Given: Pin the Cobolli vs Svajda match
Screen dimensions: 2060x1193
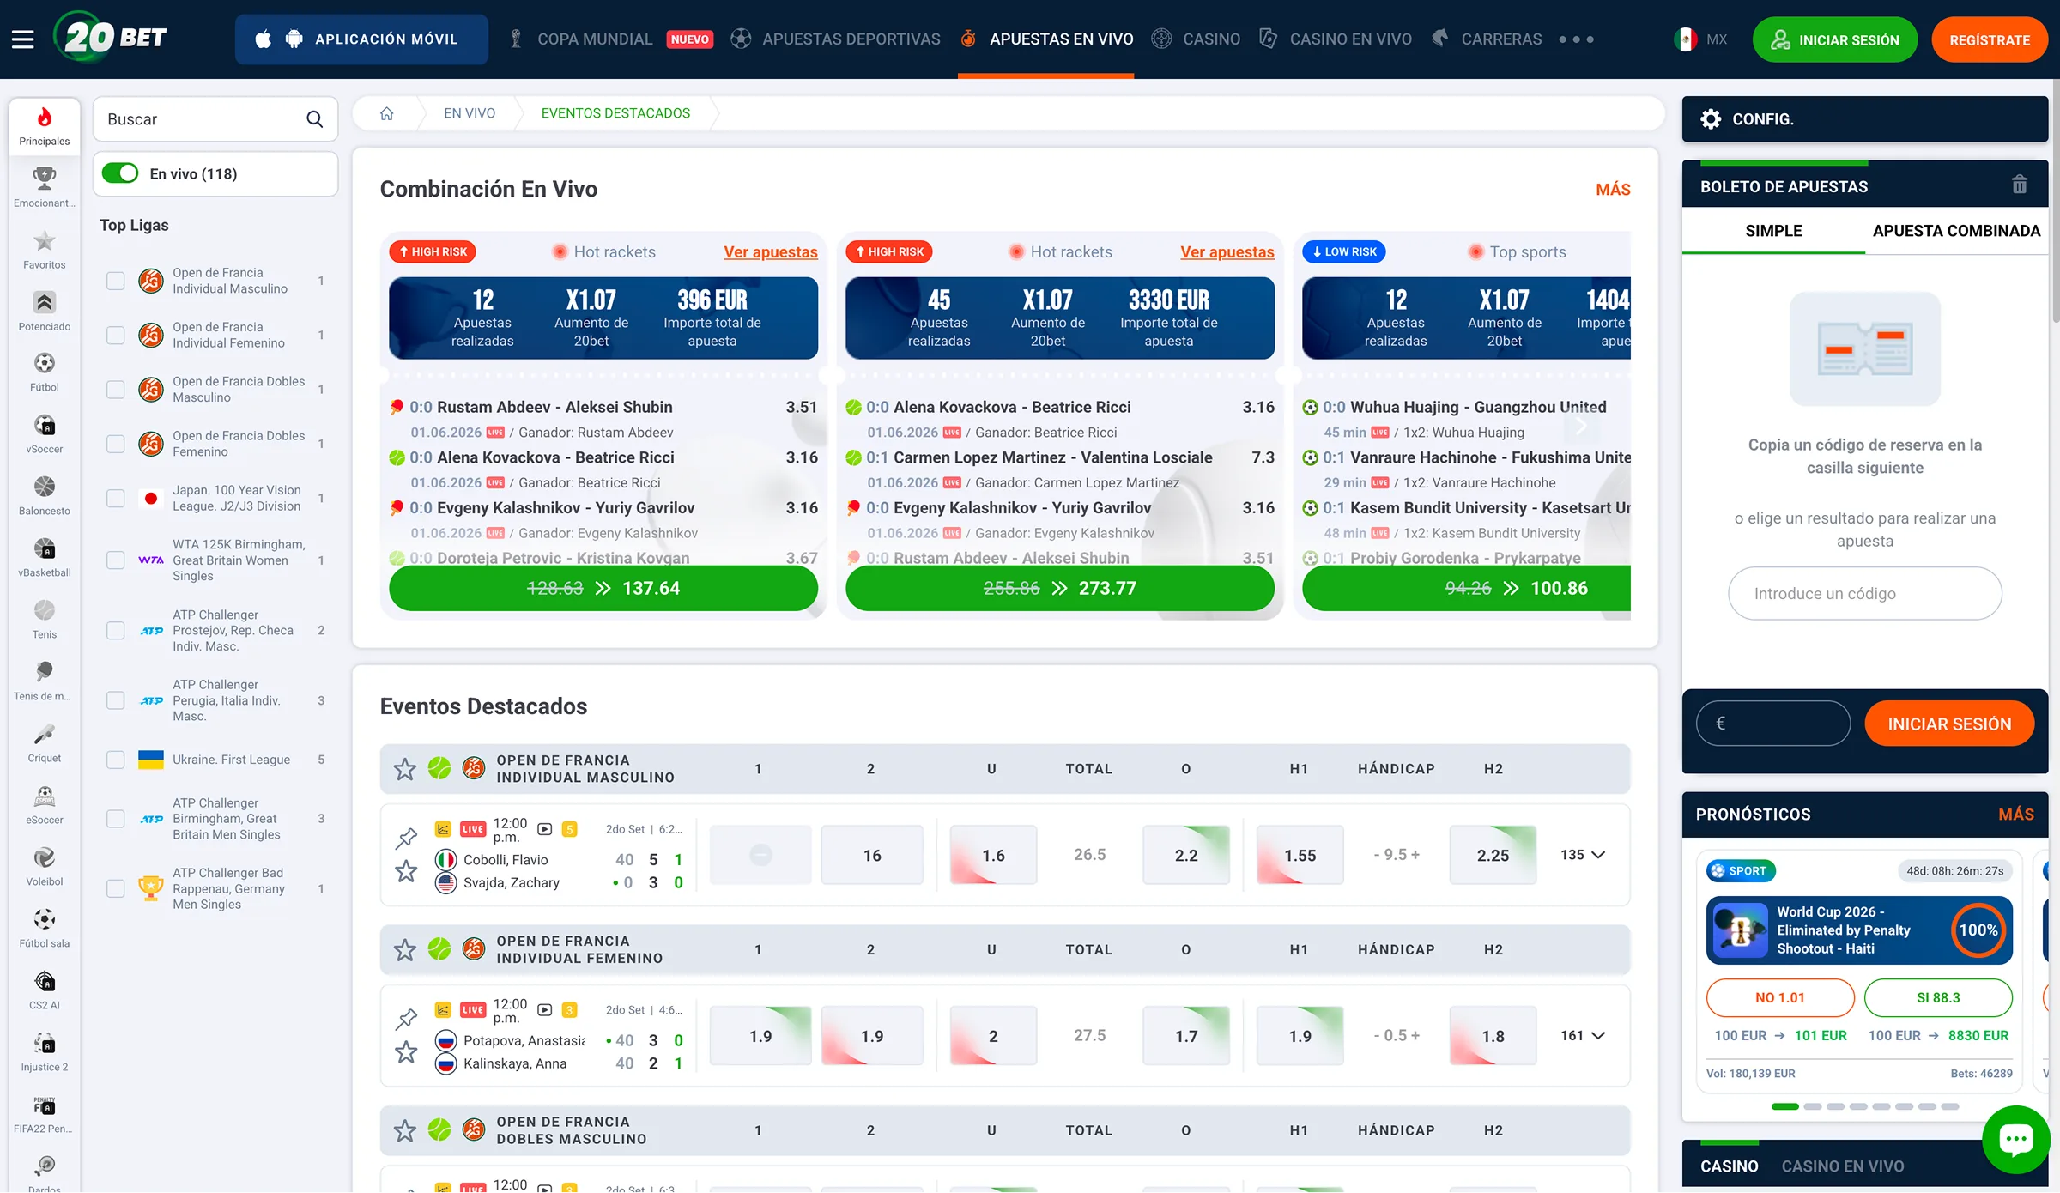Looking at the screenshot, I should (406, 837).
